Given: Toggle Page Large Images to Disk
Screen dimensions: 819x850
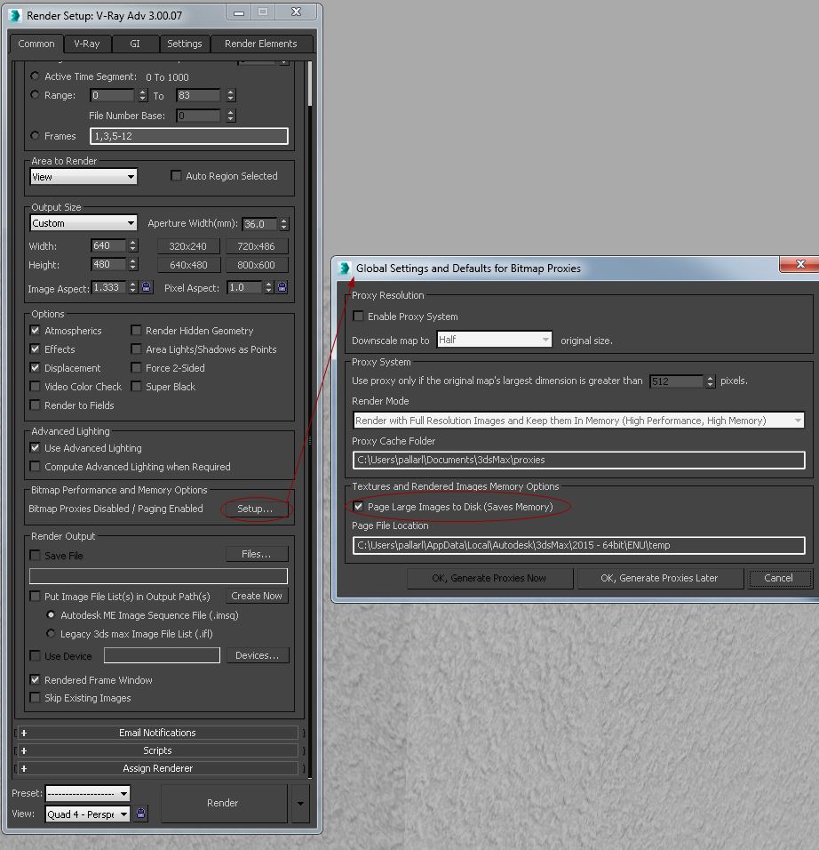Looking at the screenshot, I should point(358,507).
